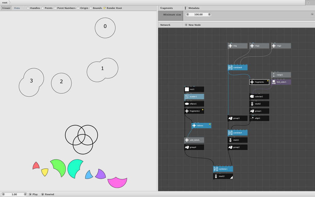Decrease Minimum size with left arrow
Screen dimensions: 315x197
point(188,14)
